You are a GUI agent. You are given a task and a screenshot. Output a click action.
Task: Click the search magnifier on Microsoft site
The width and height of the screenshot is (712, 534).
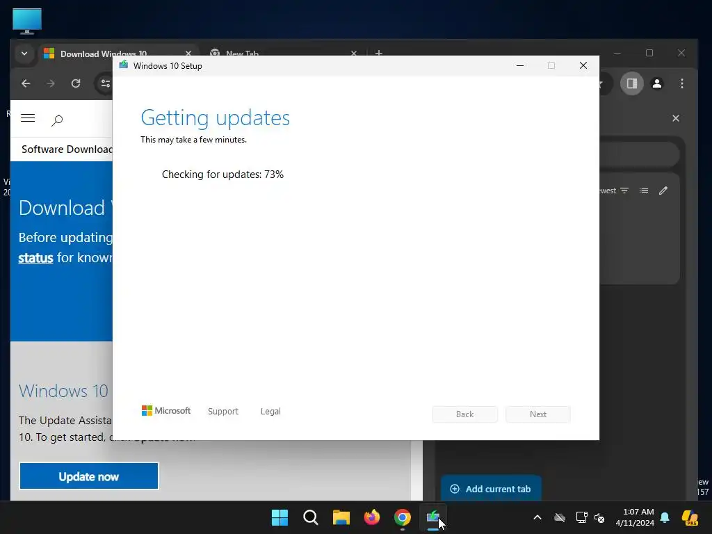click(x=57, y=120)
